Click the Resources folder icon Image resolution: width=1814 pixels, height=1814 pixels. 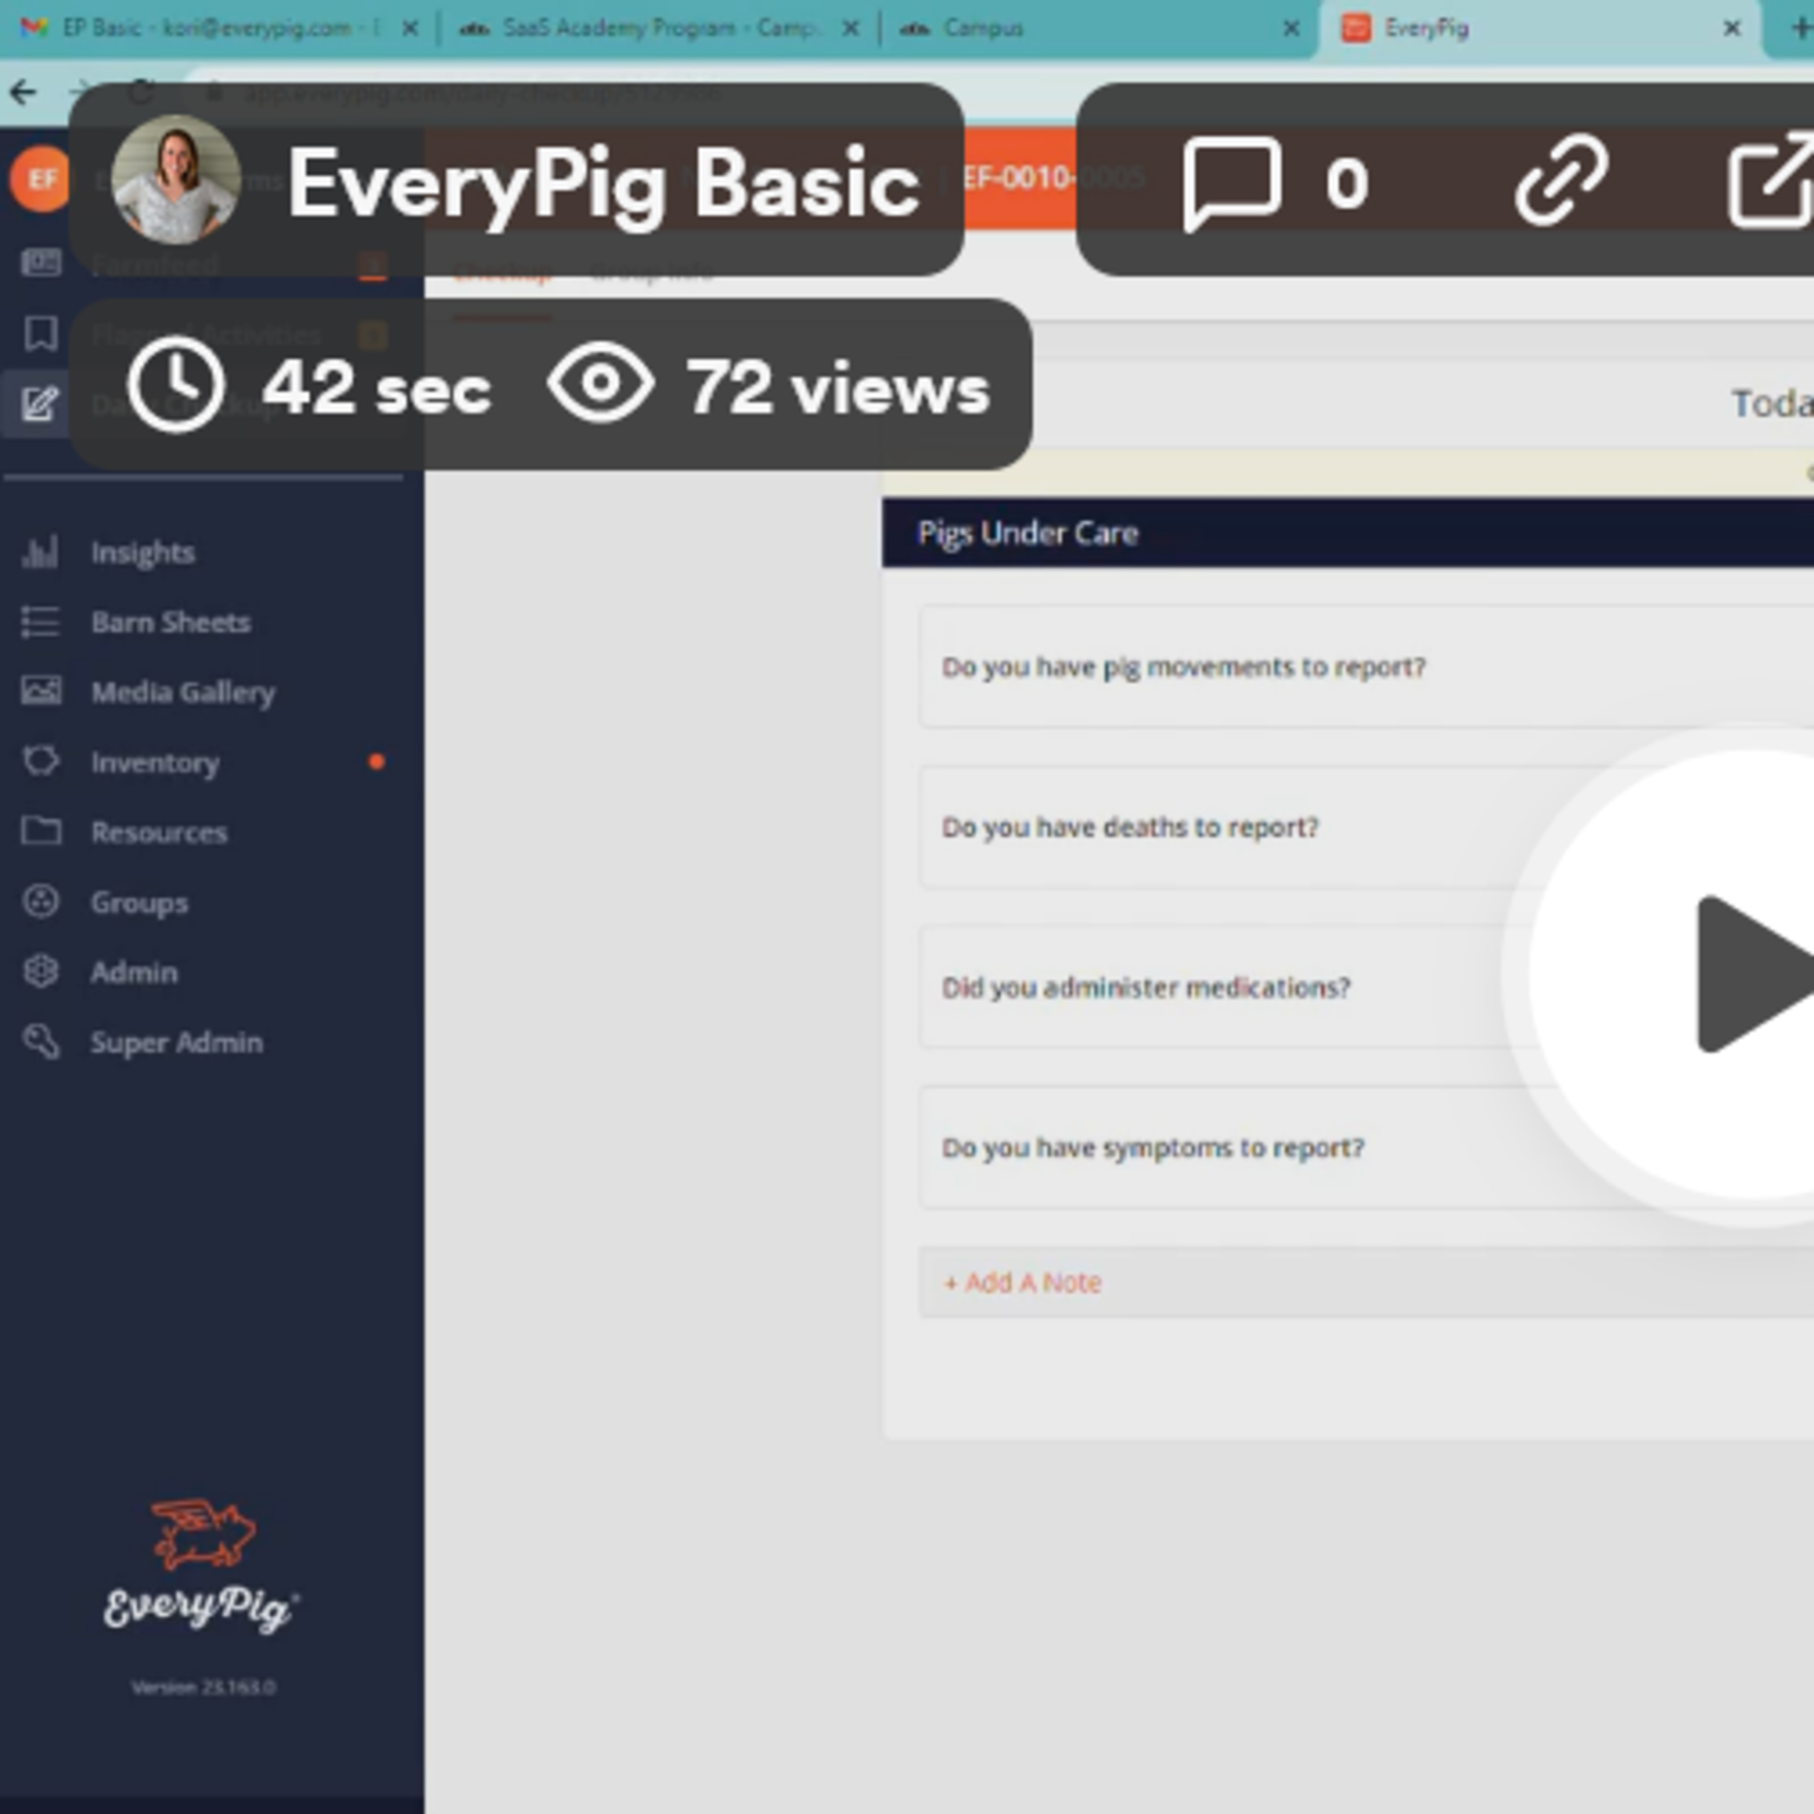coord(41,832)
